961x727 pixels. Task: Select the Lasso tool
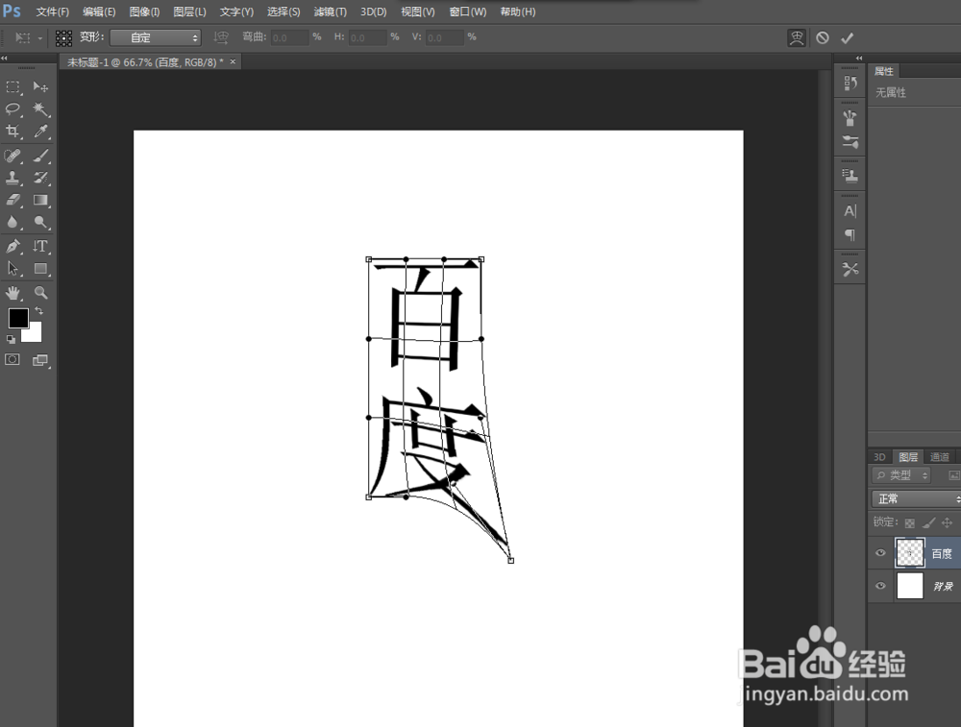[12, 109]
